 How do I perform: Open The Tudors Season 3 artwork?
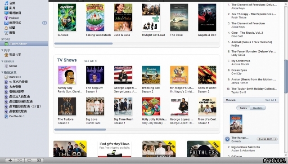click(x=67, y=106)
